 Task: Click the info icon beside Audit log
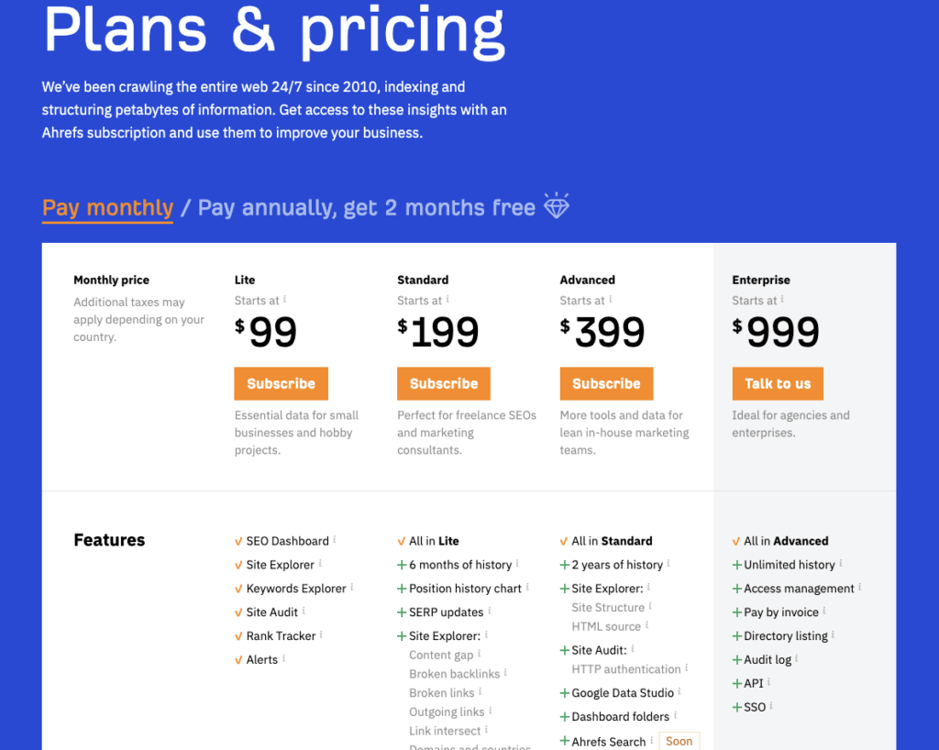797,658
